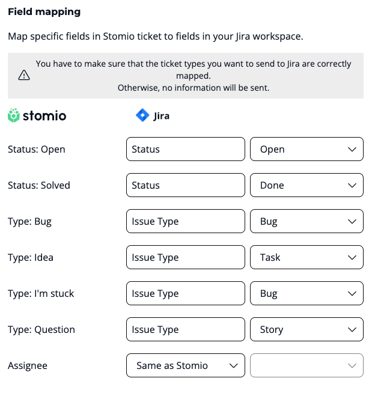Select the Issue Type field for Type: Idea
This screenshot has height=393, width=372.
click(x=186, y=257)
